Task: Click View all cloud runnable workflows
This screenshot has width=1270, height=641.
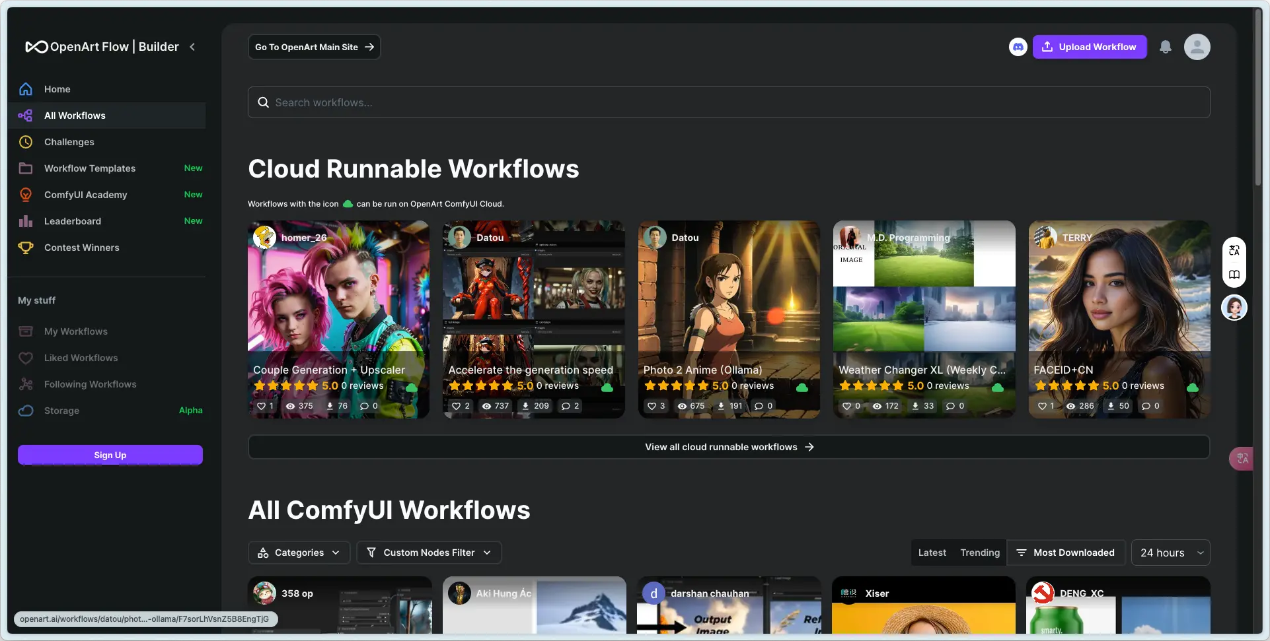Action: 729,447
